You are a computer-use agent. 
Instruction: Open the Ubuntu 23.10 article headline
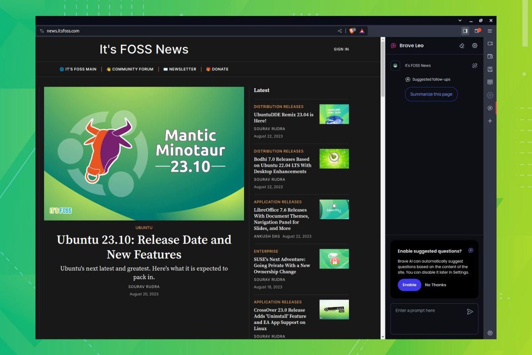pyautogui.click(x=144, y=247)
